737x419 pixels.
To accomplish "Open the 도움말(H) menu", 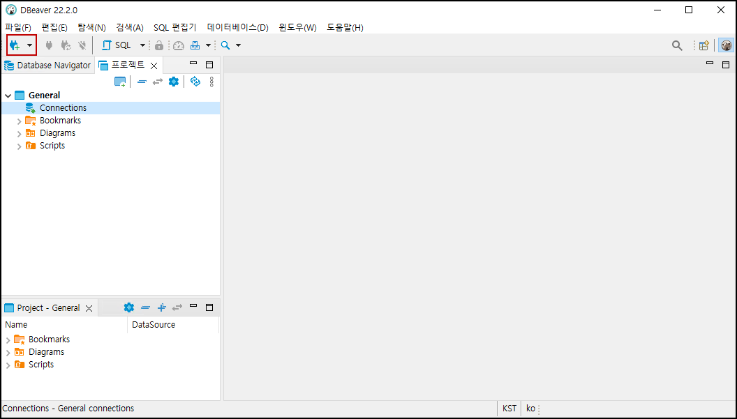I will pyautogui.click(x=345, y=28).
